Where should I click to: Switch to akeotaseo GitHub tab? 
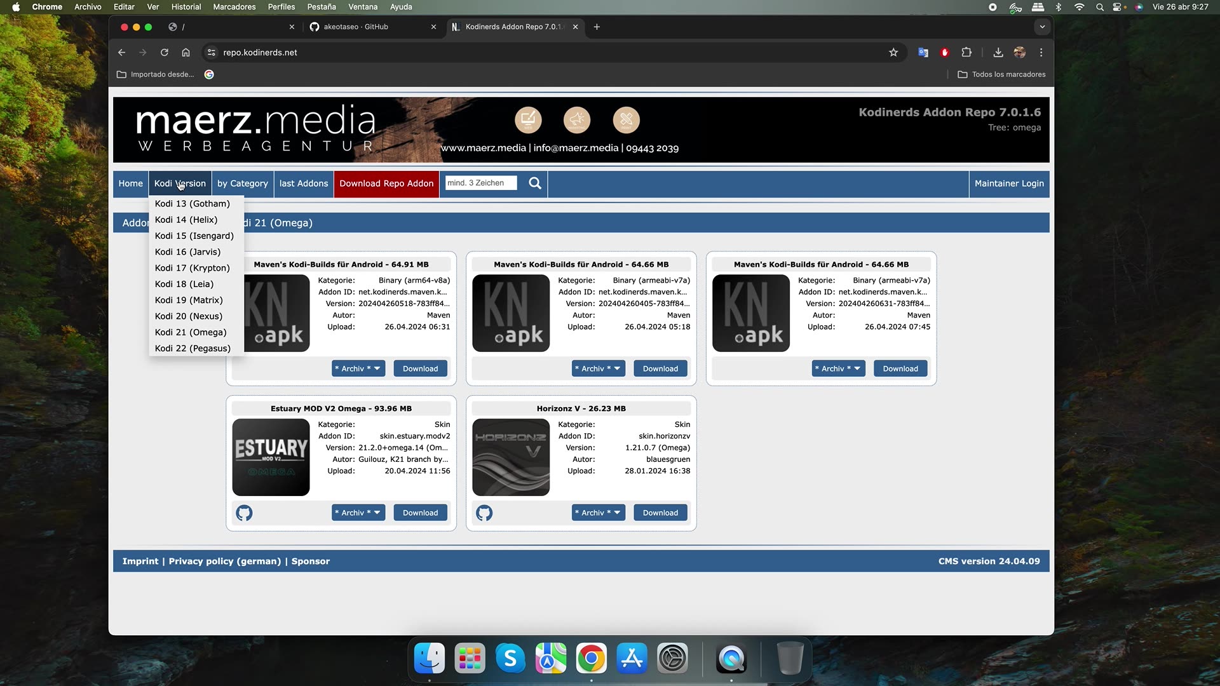(x=356, y=27)
